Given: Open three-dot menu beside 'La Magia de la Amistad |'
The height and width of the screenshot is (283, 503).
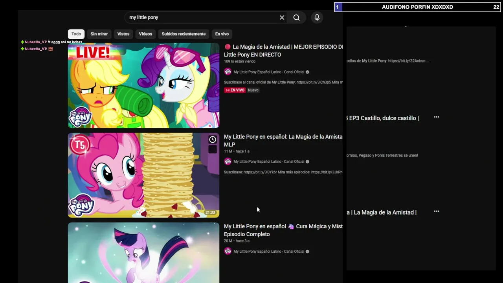Looking at the screenshot, I should point(437,211).
